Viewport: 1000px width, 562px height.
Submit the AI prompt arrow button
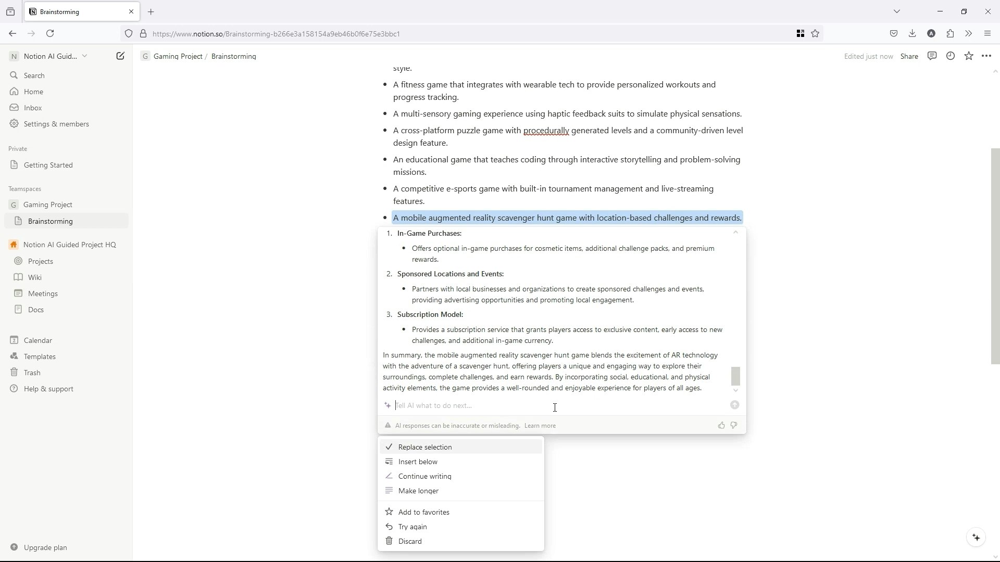(x=734, y=405)
